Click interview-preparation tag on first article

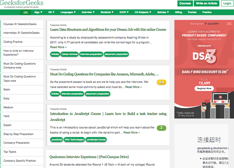[91, 54]
